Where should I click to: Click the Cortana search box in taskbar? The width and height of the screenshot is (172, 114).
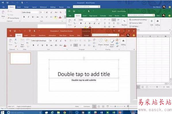24,113
